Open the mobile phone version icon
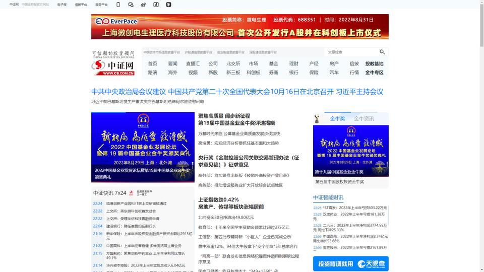 click(x=118, y=5)
